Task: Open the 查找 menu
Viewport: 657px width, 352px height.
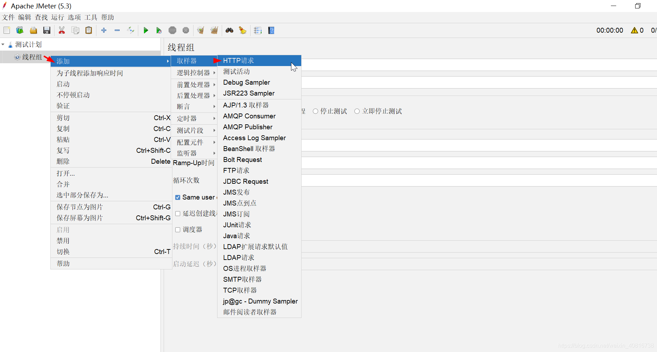Action: tap(41, 18)
